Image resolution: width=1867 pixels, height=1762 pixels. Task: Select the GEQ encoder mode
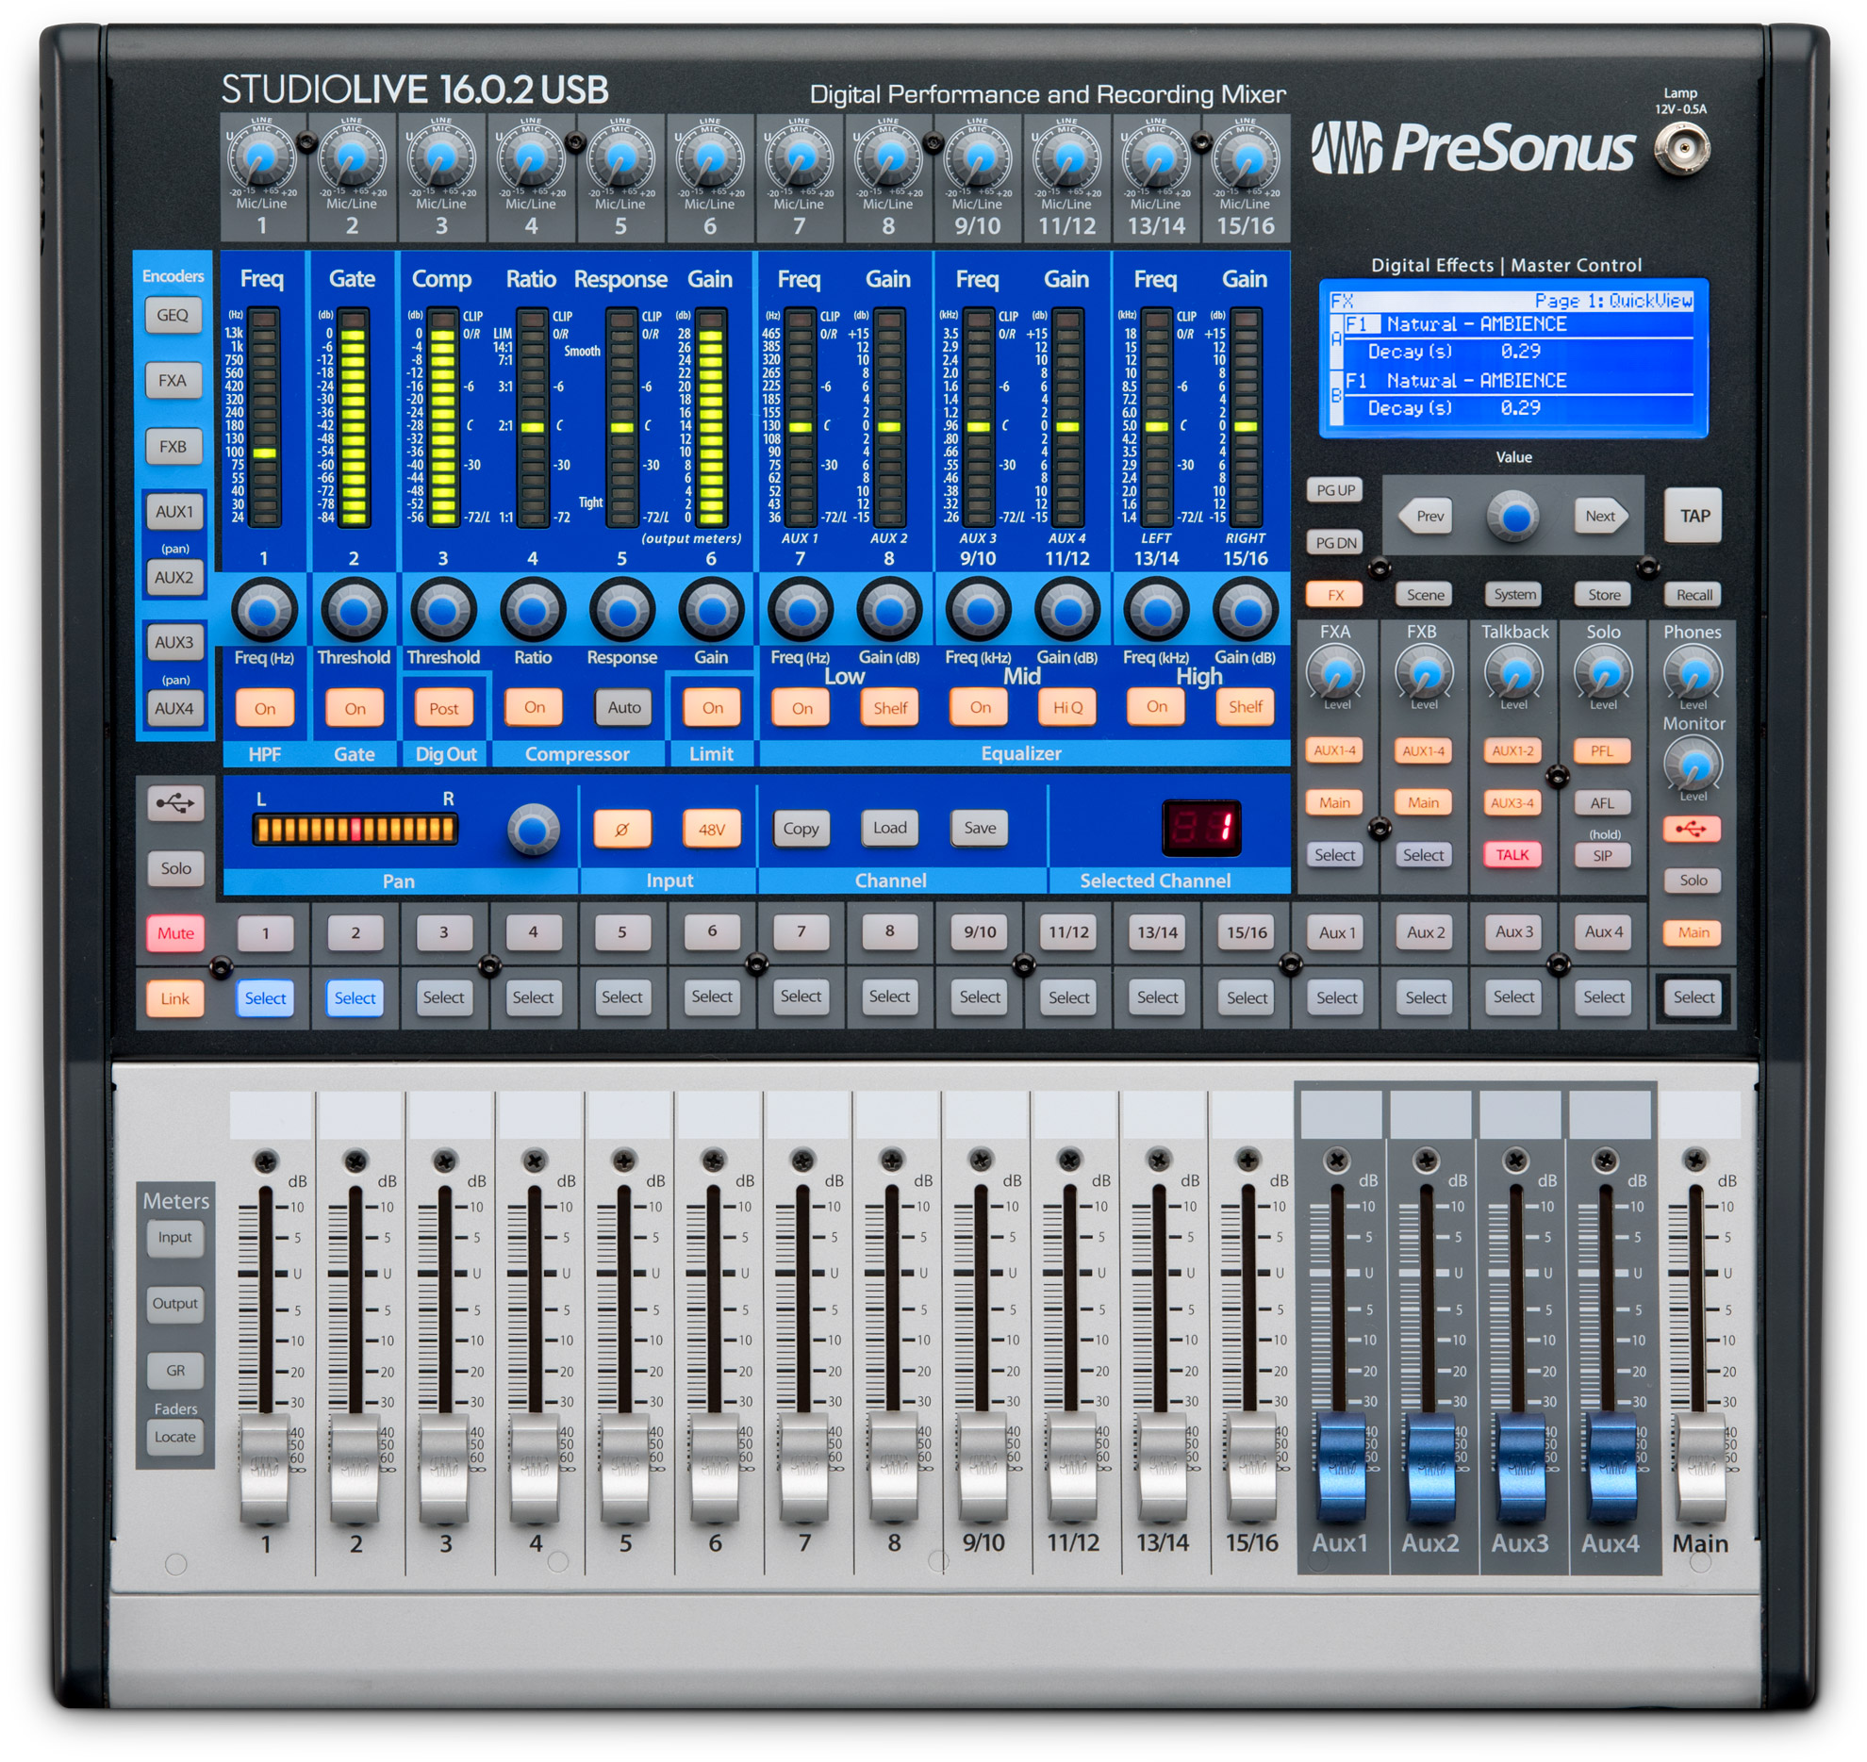point(173,316)
